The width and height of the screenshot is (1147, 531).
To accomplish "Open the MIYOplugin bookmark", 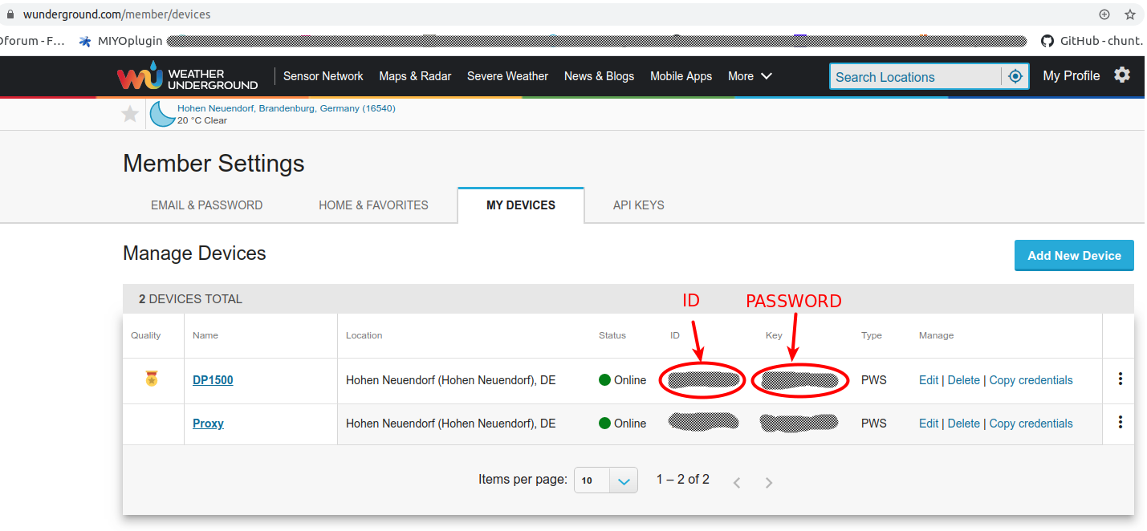I will (x=120, y=41).
